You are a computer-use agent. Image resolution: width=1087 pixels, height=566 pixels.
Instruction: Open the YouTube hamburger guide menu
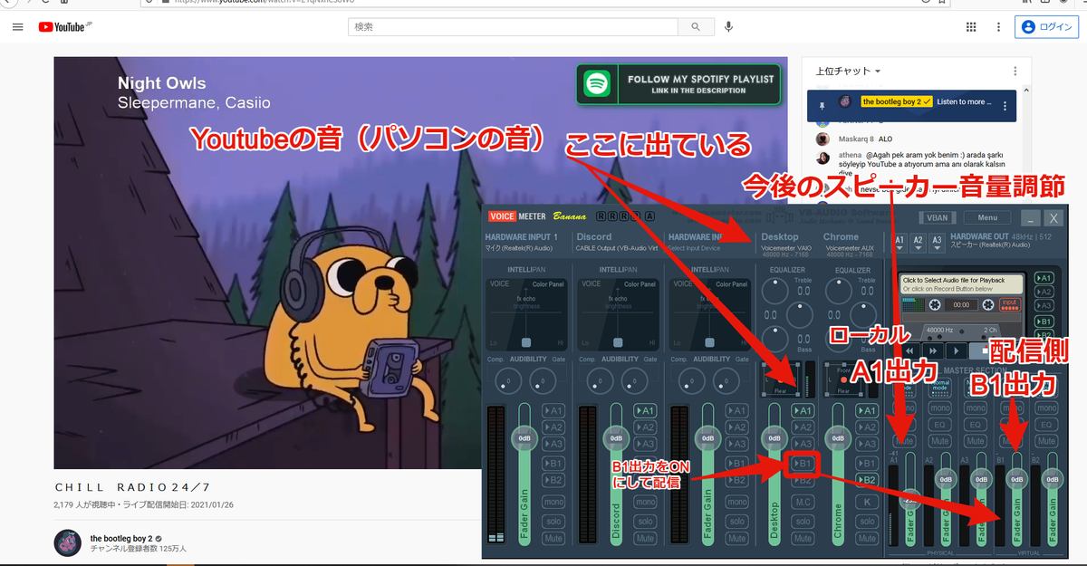coord(17,27)
